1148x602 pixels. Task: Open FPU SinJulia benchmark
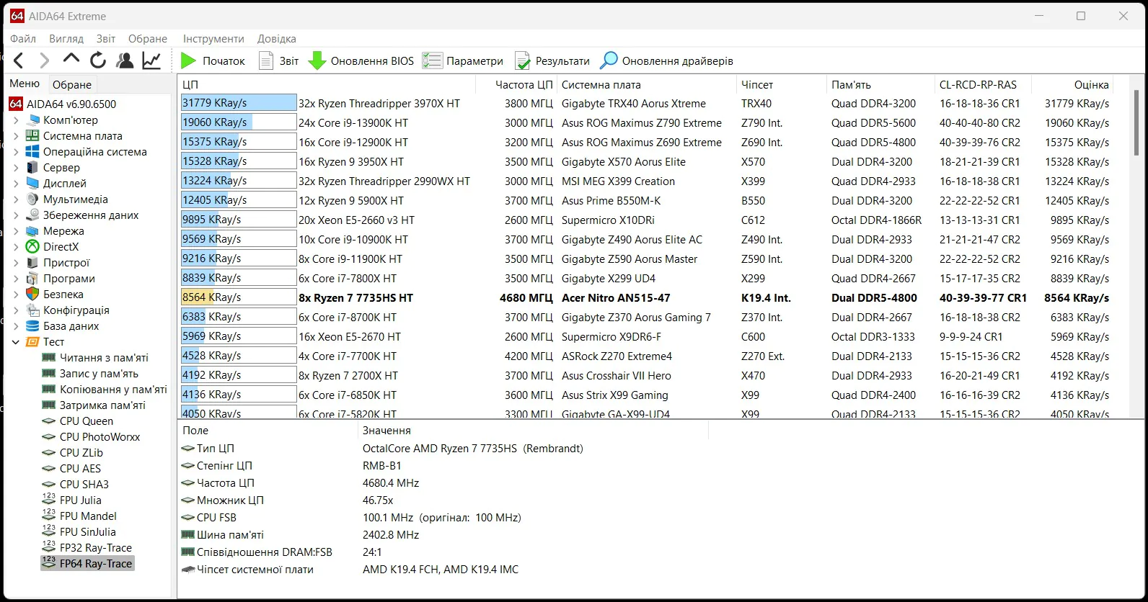pyautogui.click(x=79, y=532)
